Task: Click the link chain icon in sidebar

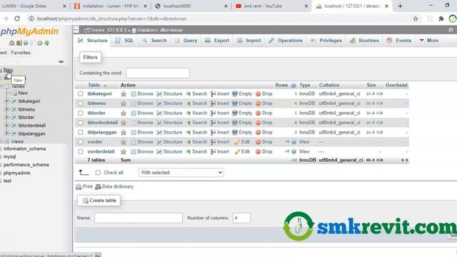Action: point(61,61)
